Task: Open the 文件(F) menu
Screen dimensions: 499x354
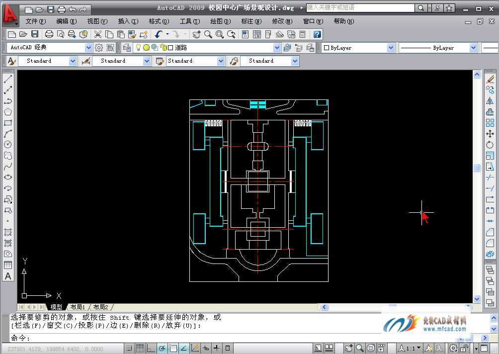Action: pyautogui.click(x=36, y=21)
